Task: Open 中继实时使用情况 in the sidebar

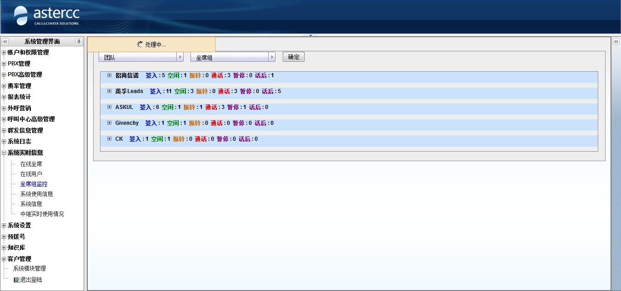Action: tap(42, 214)
